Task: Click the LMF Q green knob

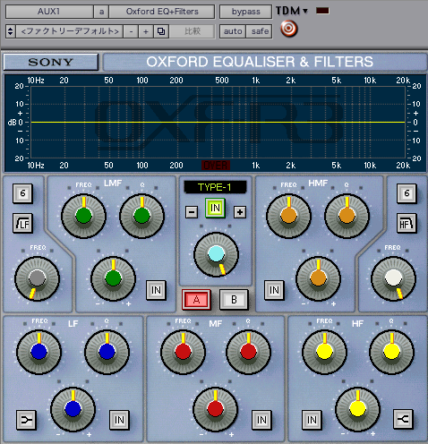Action: point(141,216)
